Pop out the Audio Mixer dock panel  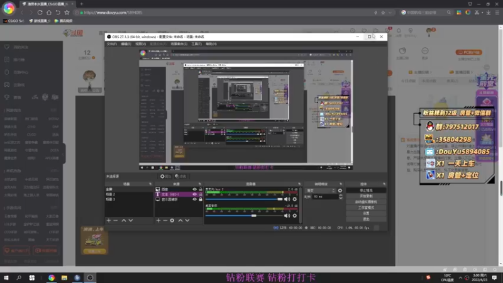click(299, 184)
